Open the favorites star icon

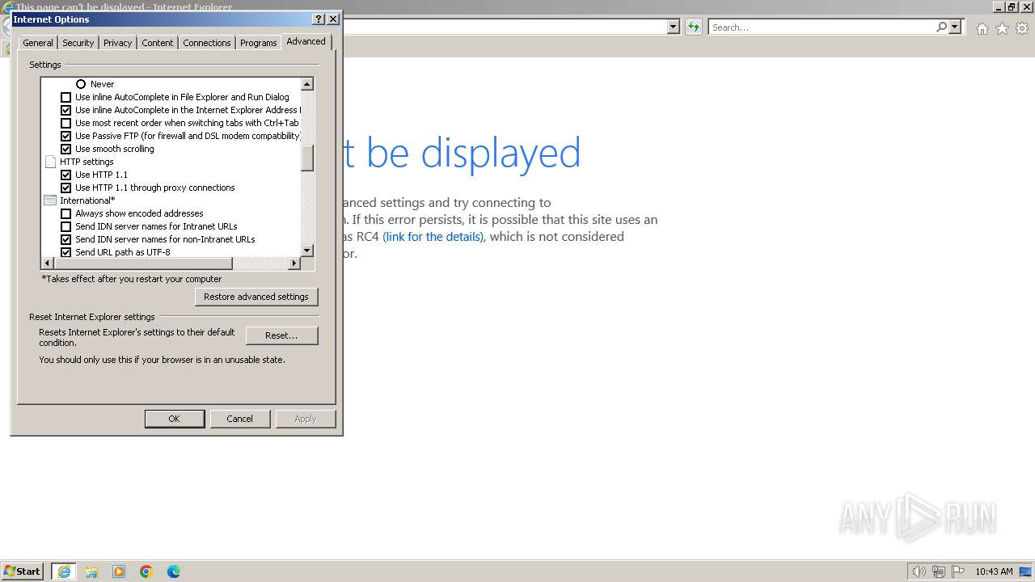(x=1002, y=28)
